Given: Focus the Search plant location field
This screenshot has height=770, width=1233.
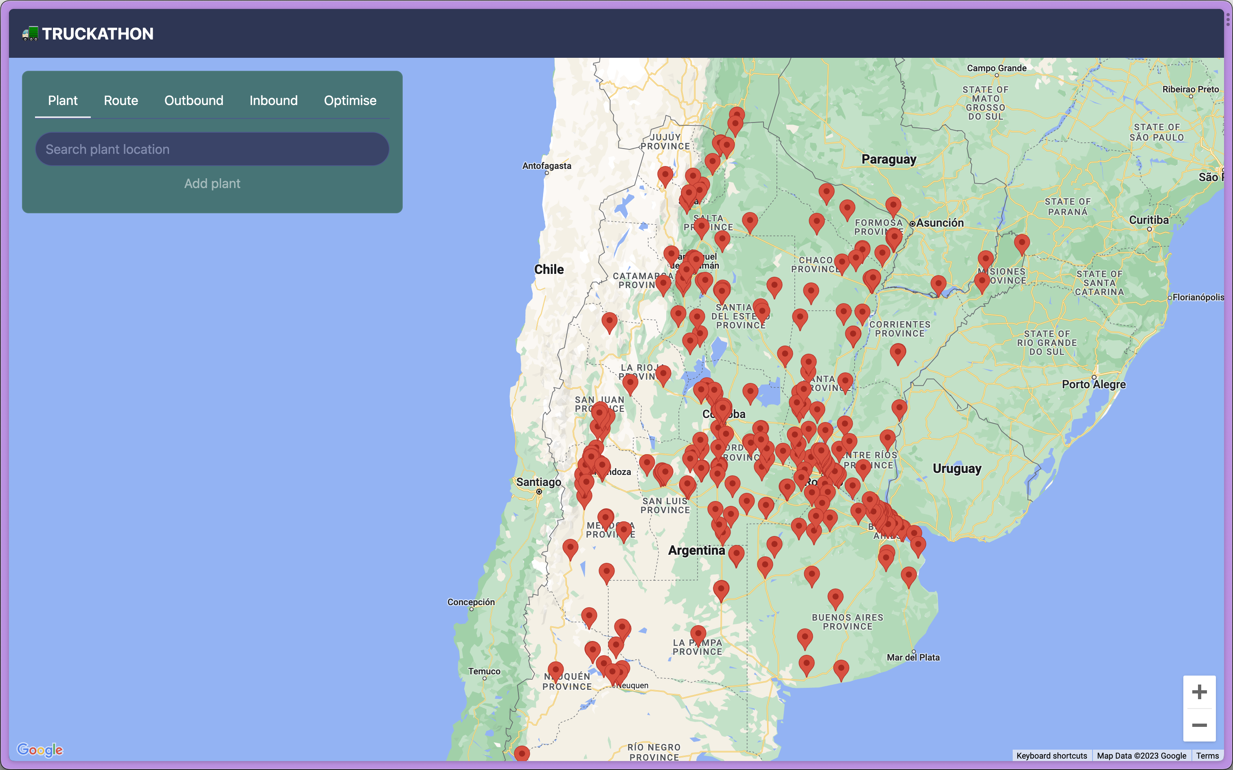Looking at the screenshot, I should click(212, 149).
